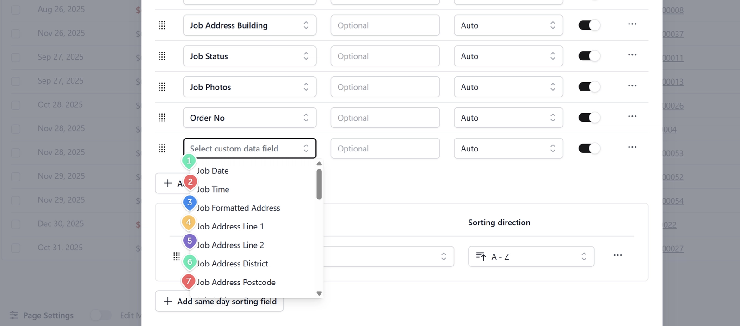740x326 pixels.
Task: Click drag handle beside Job Photos
Action: click(x=162, y=87)
